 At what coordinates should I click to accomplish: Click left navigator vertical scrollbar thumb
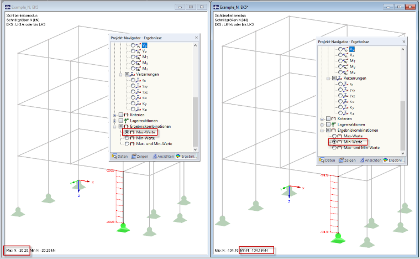click(195, 122)
